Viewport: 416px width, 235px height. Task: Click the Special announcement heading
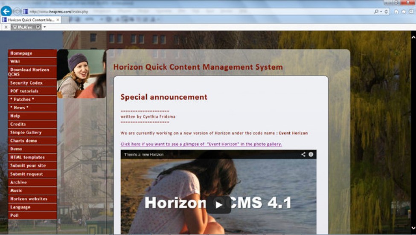point(164,97)
